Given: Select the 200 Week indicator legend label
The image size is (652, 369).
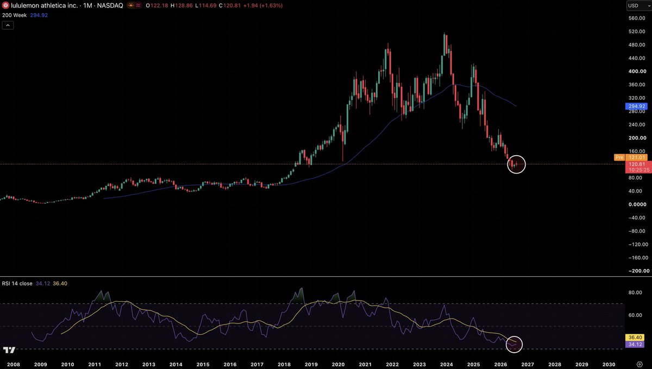Looking at the screenshot, I should (x=16, y=15).
